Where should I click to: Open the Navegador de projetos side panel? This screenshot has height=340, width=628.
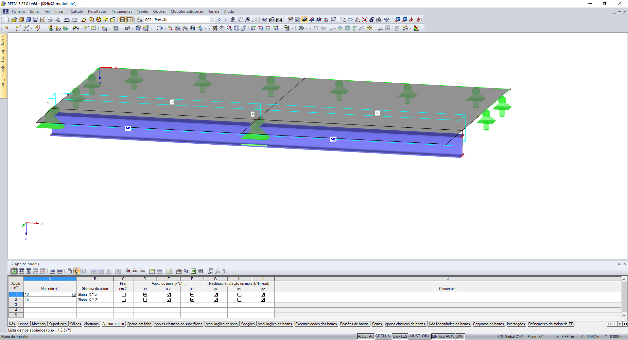3,65
